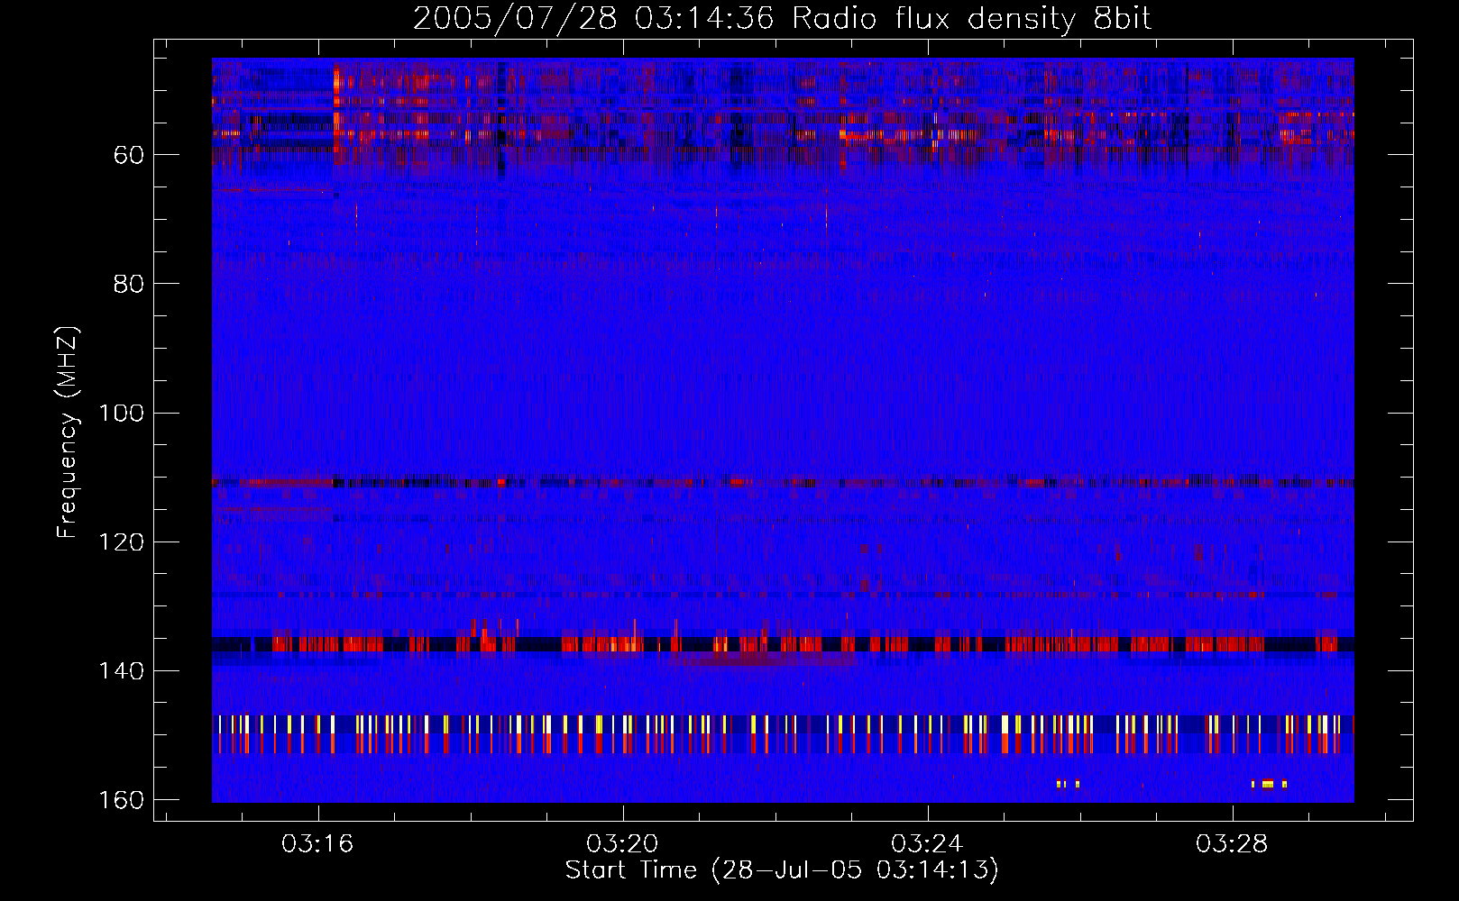Screen dimensions: 1459x901
Task: Click the 'Frequency (MHZ)' y-axis label
Action: point(68,432)
